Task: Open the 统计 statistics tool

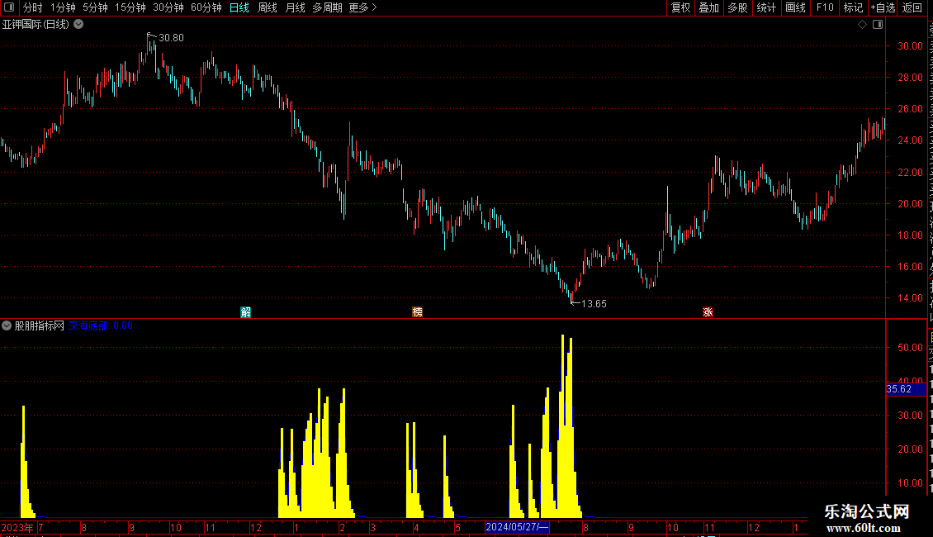Action: point(765,7)
